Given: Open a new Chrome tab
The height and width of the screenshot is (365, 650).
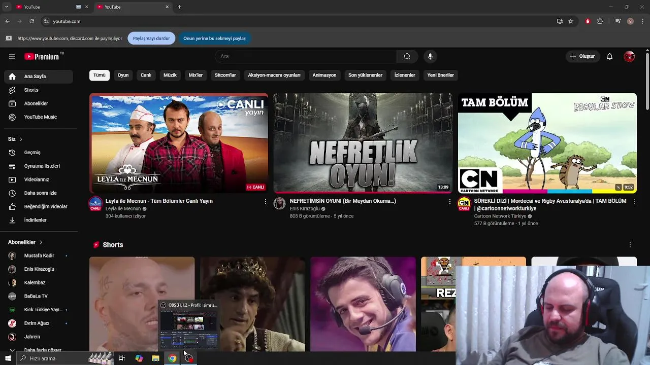Looking at the screenshot, I should coord(179,7).
